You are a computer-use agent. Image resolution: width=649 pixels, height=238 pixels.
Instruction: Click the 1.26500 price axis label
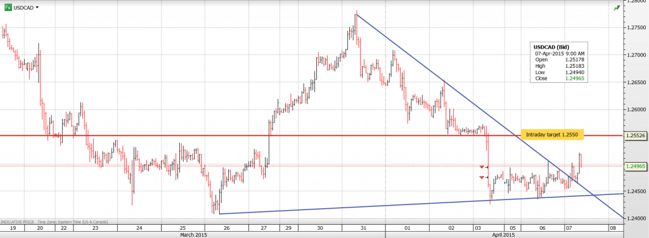pos(636,82)
